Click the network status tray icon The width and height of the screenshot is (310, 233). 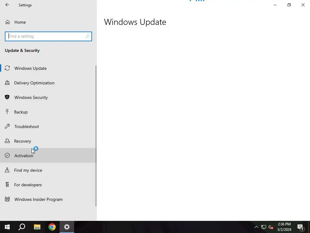[264, 227]
